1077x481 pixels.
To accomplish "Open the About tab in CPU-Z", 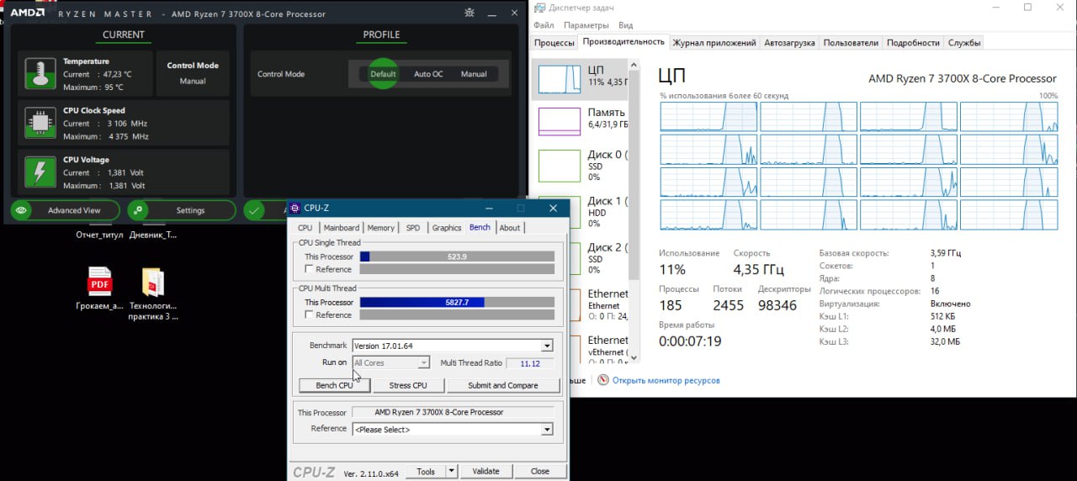I will click(510, 228).
